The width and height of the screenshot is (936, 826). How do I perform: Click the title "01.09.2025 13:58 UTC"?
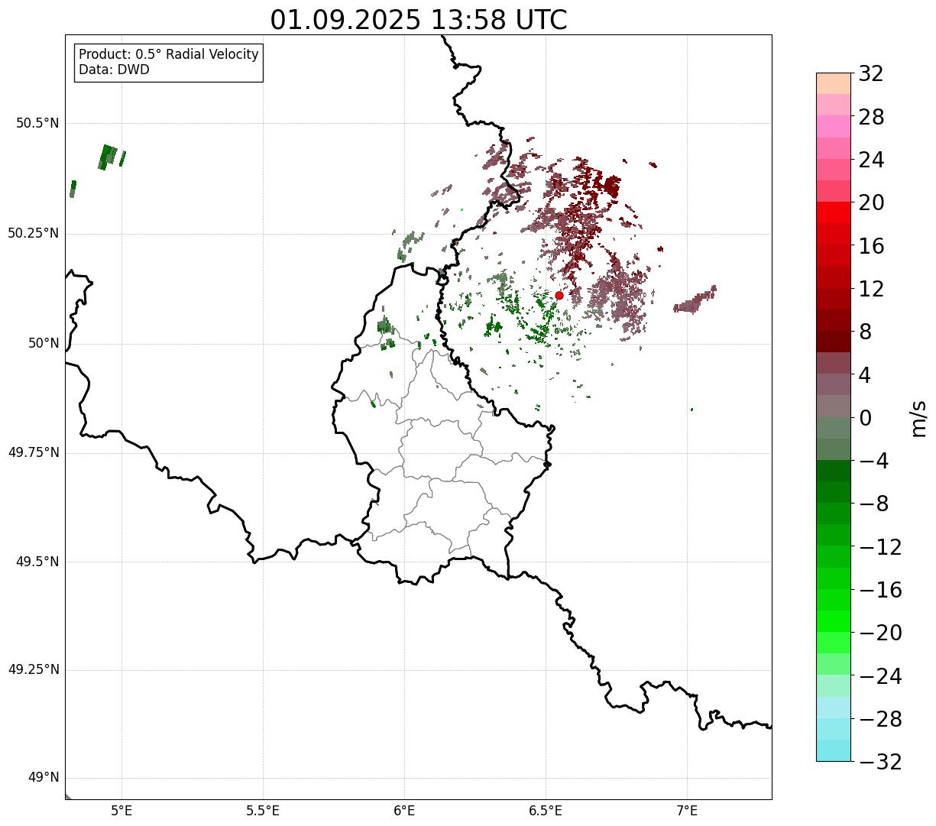point(419,20)
